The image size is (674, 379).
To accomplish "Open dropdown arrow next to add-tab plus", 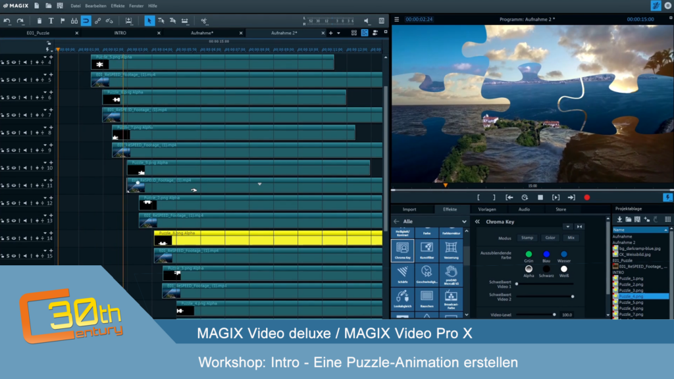I will click(339, 33).
